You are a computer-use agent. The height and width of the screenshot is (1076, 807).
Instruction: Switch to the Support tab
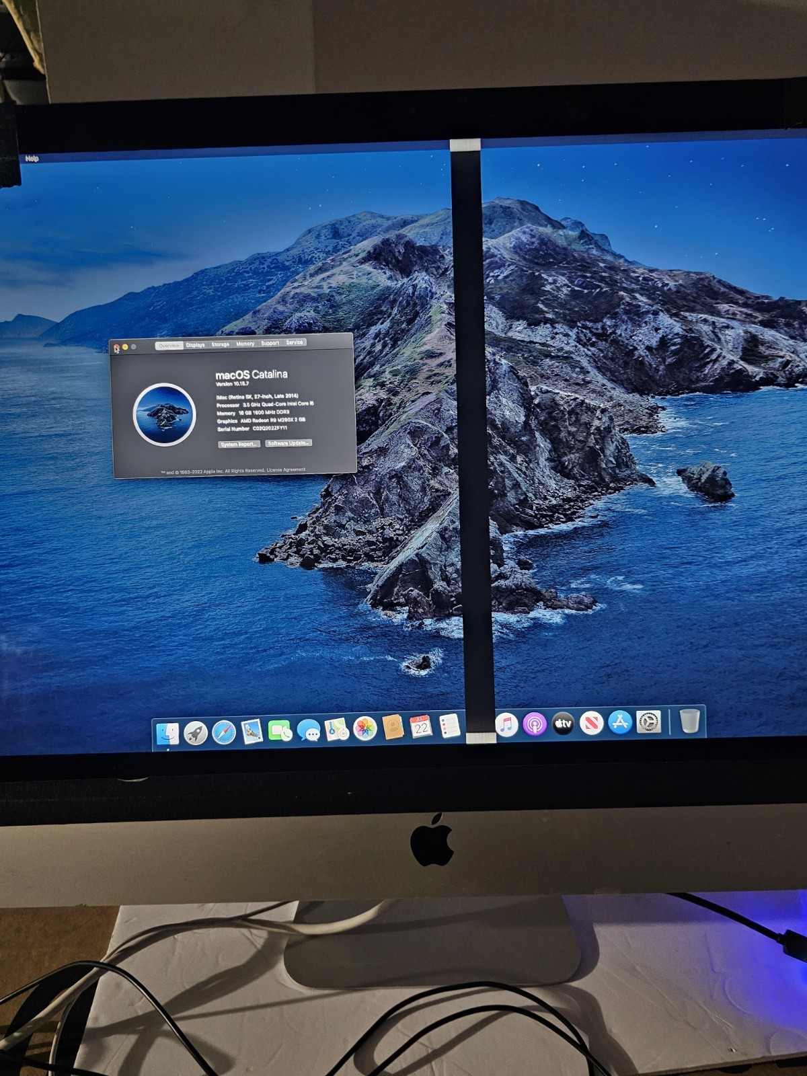270,343
